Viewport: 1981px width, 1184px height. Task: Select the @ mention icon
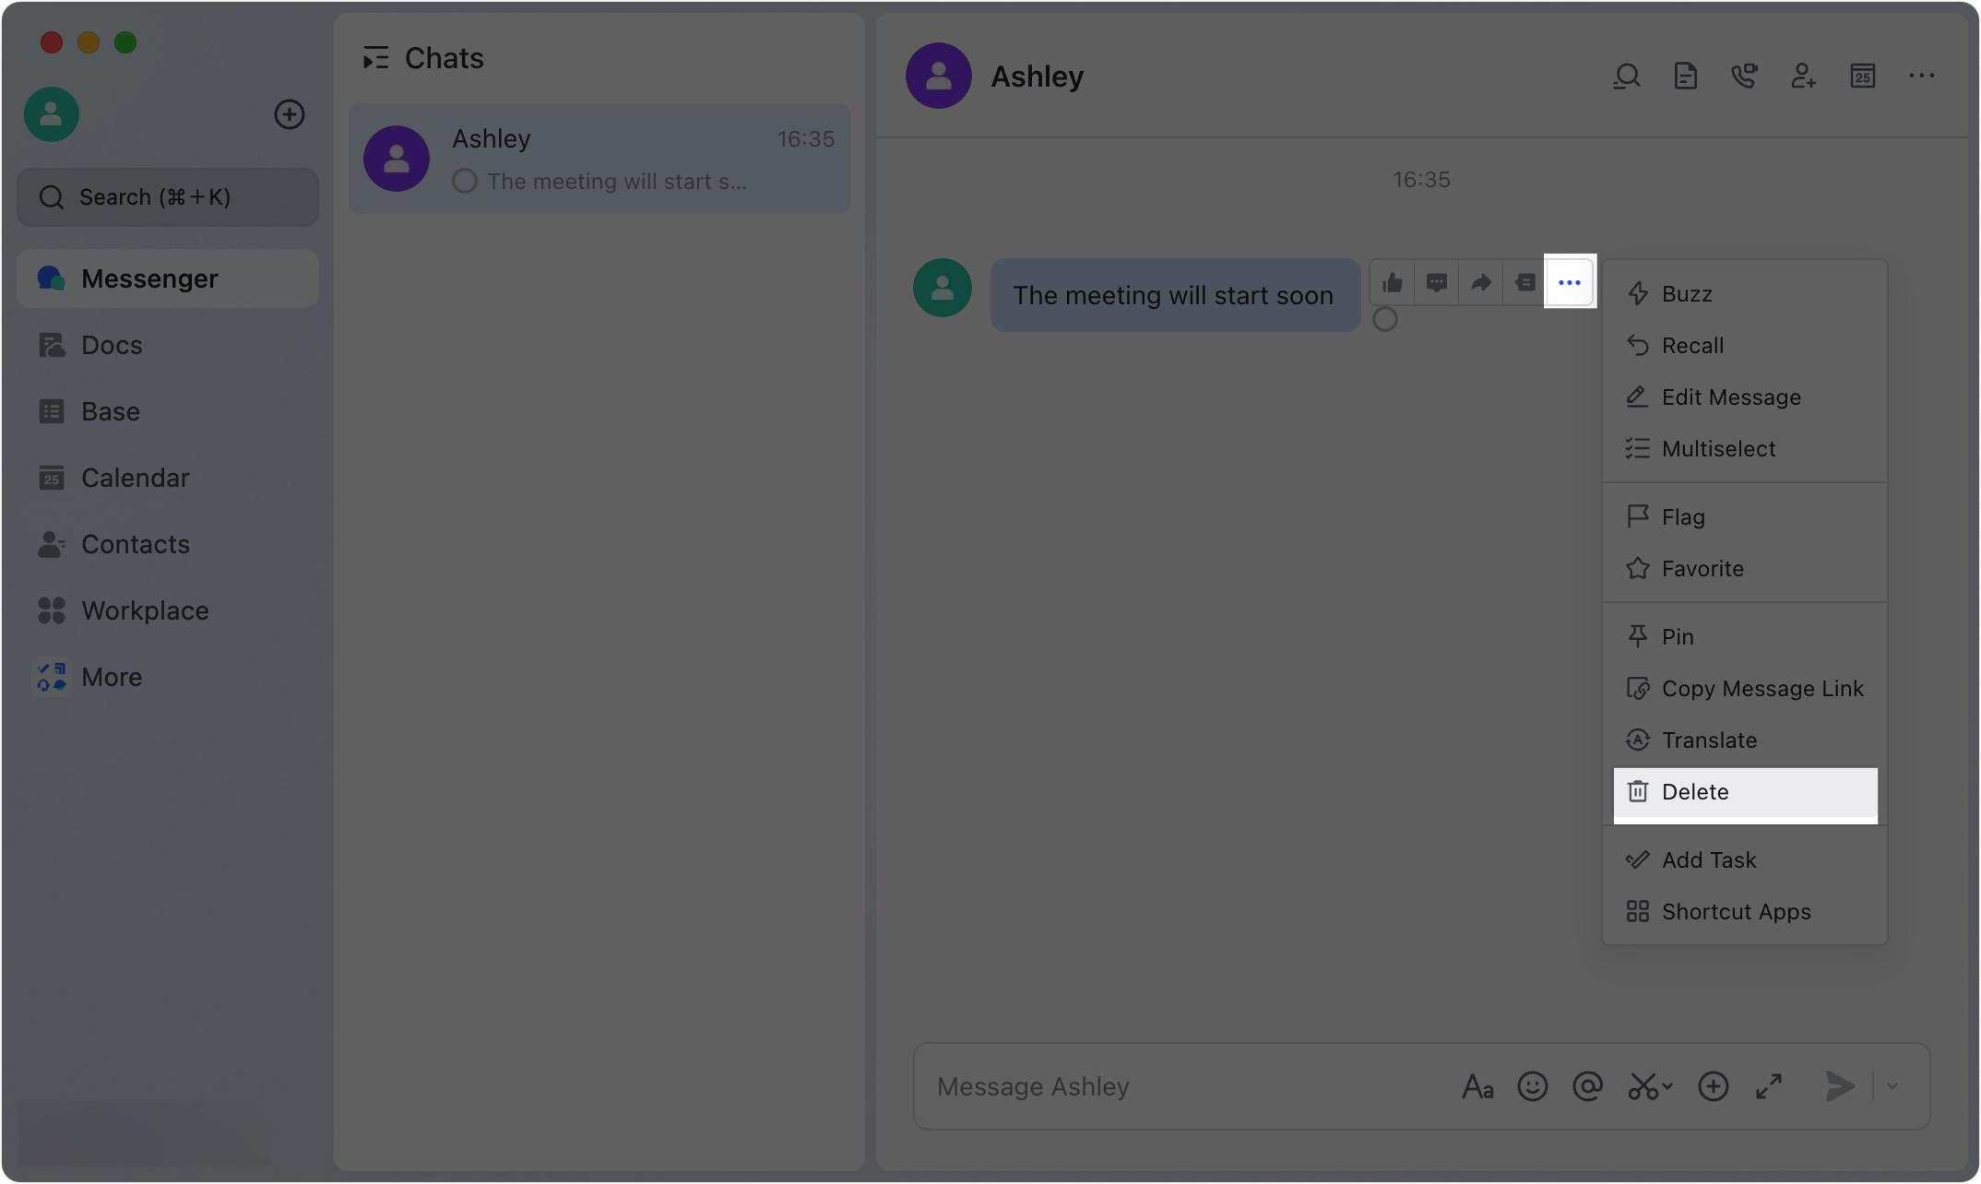coord(1588,1086)
